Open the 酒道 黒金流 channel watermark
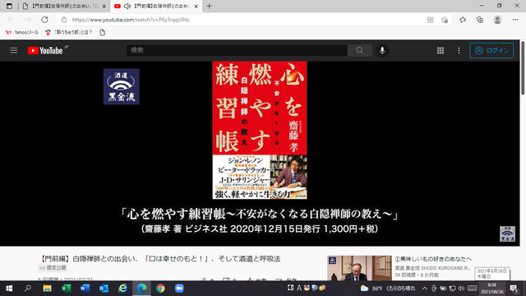This screenshot has height=296, width=526. click(507, 234)
